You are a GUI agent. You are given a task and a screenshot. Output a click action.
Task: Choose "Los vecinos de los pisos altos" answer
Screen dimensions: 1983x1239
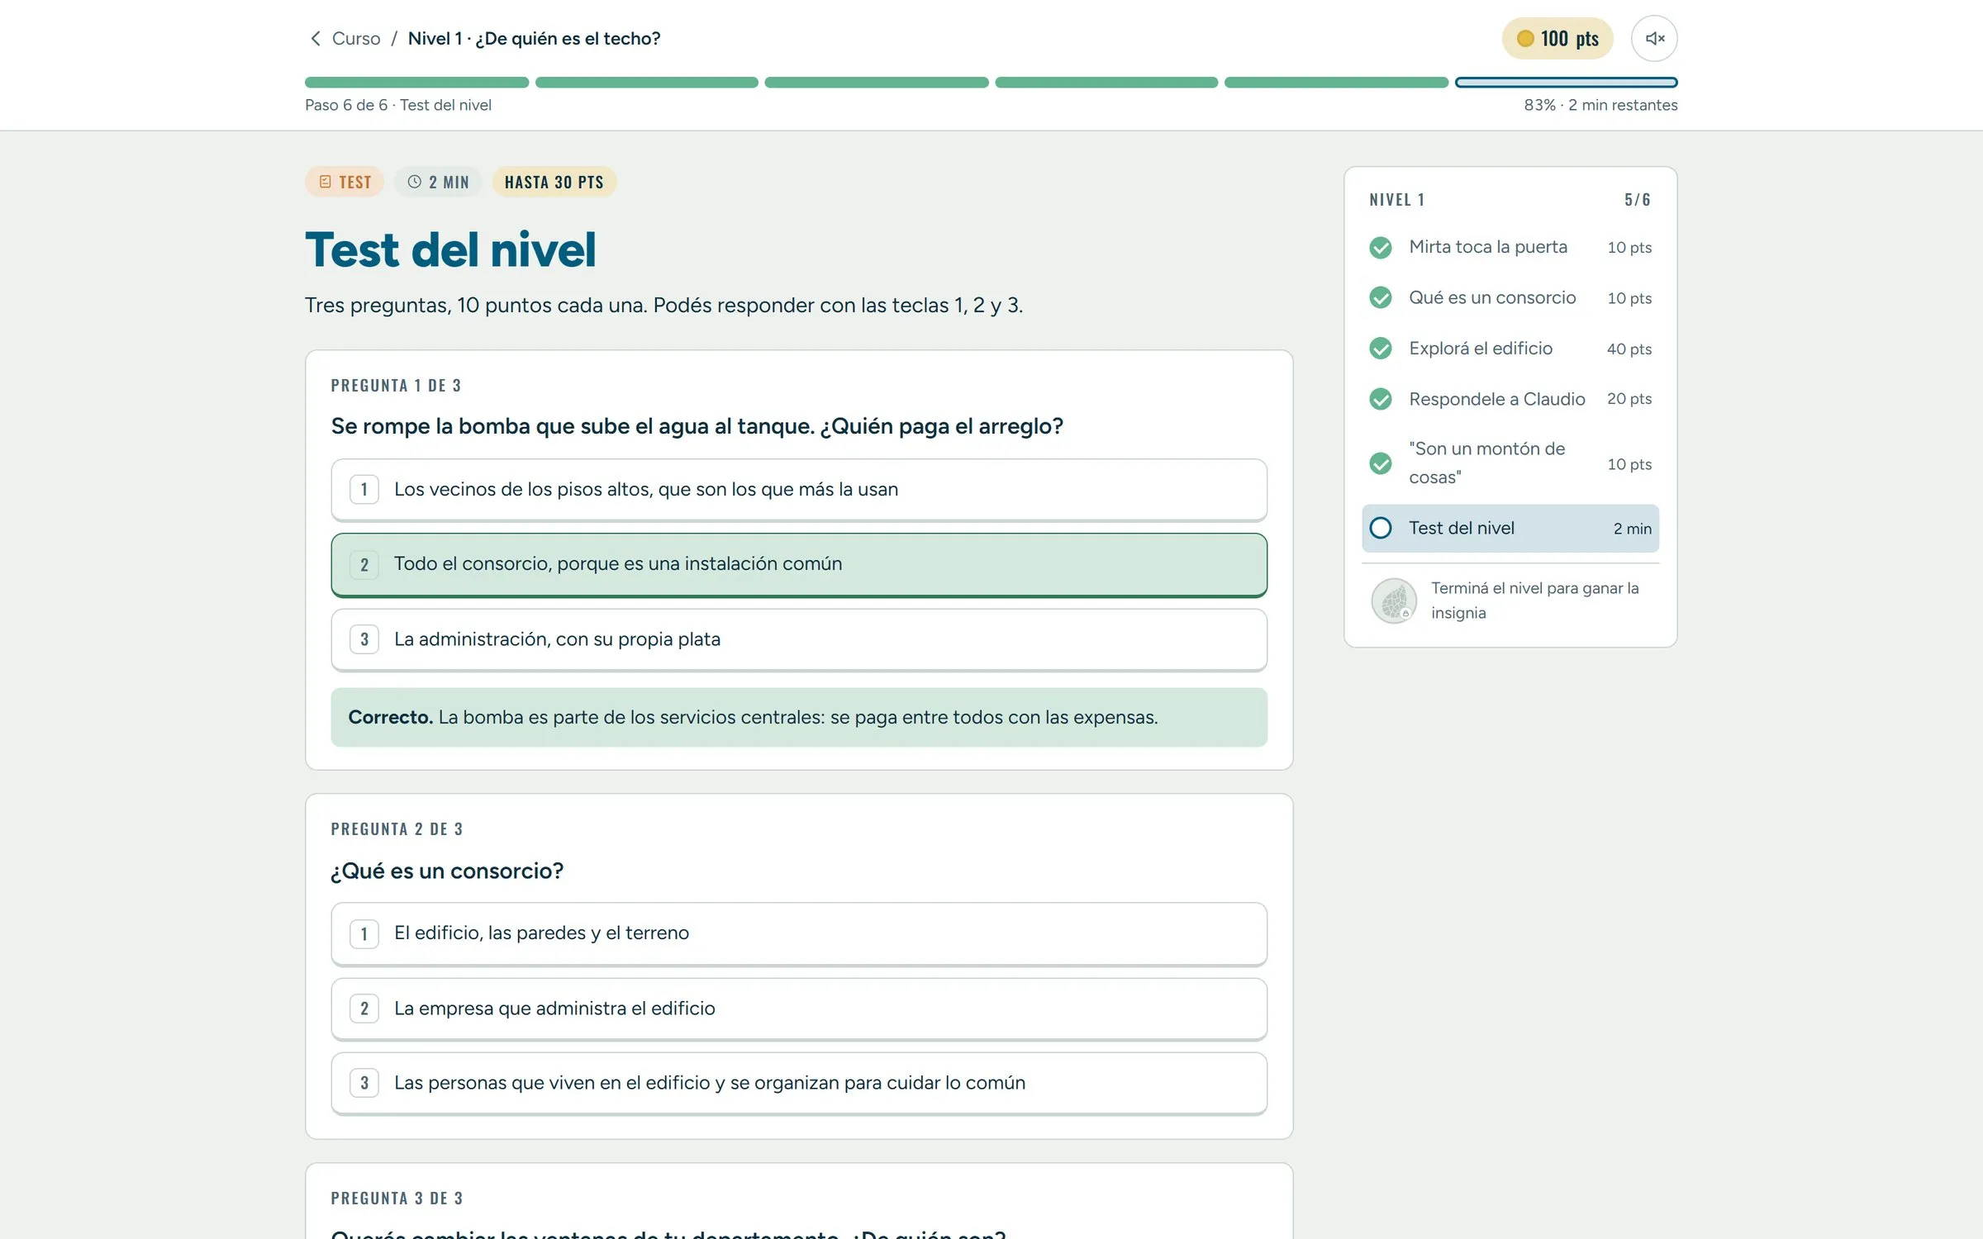pyautogui.click(x=799, y=490)
